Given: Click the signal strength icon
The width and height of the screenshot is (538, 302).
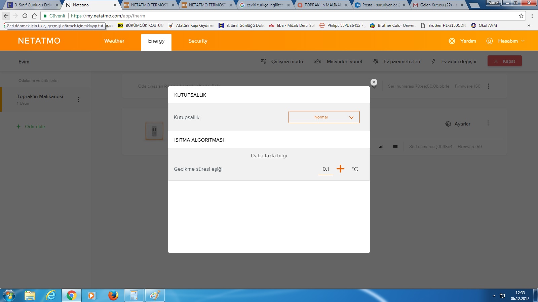Looking at the screenshot, I should 382,147.
